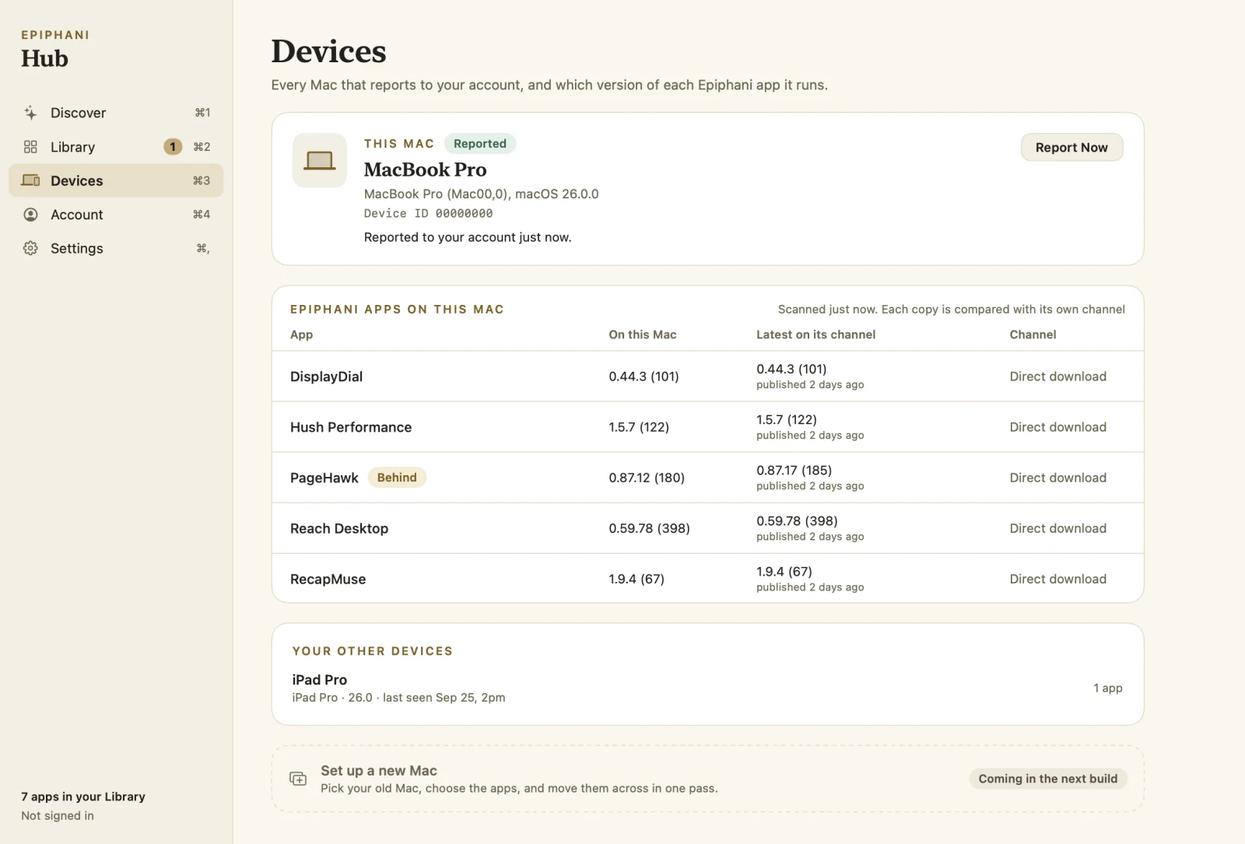The image size is (1245, 844).
Task: Click Direct download in the Reach Desktop row
Action: point(1057,528)
